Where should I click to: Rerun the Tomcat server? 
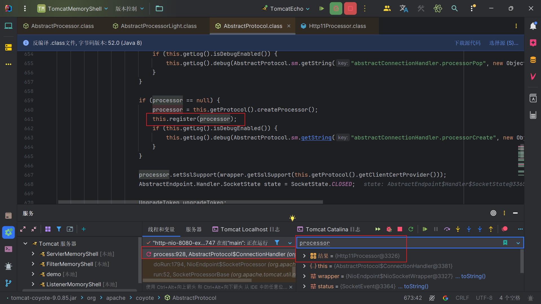(411, 229)
